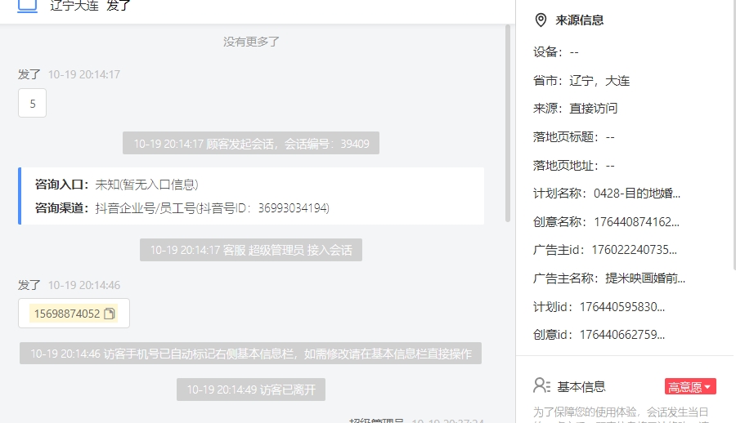
Task: Click the 访客已离开 notice
Action: tap(251, 390)
